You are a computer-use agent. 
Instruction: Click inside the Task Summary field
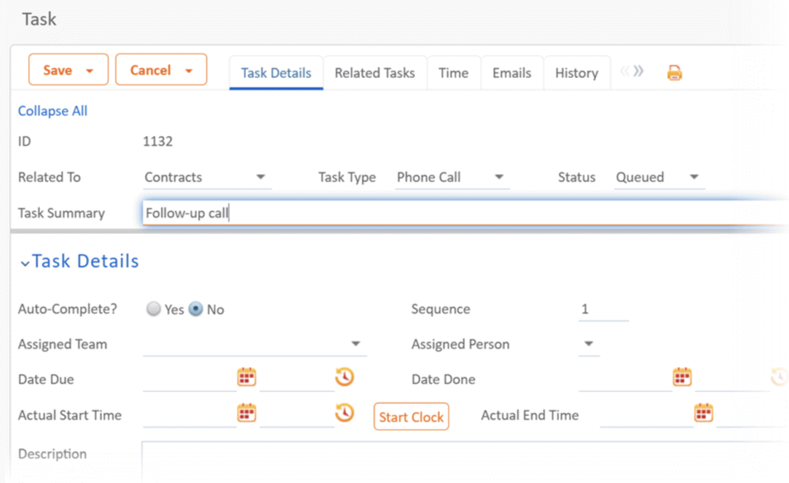tap(360, 213)
